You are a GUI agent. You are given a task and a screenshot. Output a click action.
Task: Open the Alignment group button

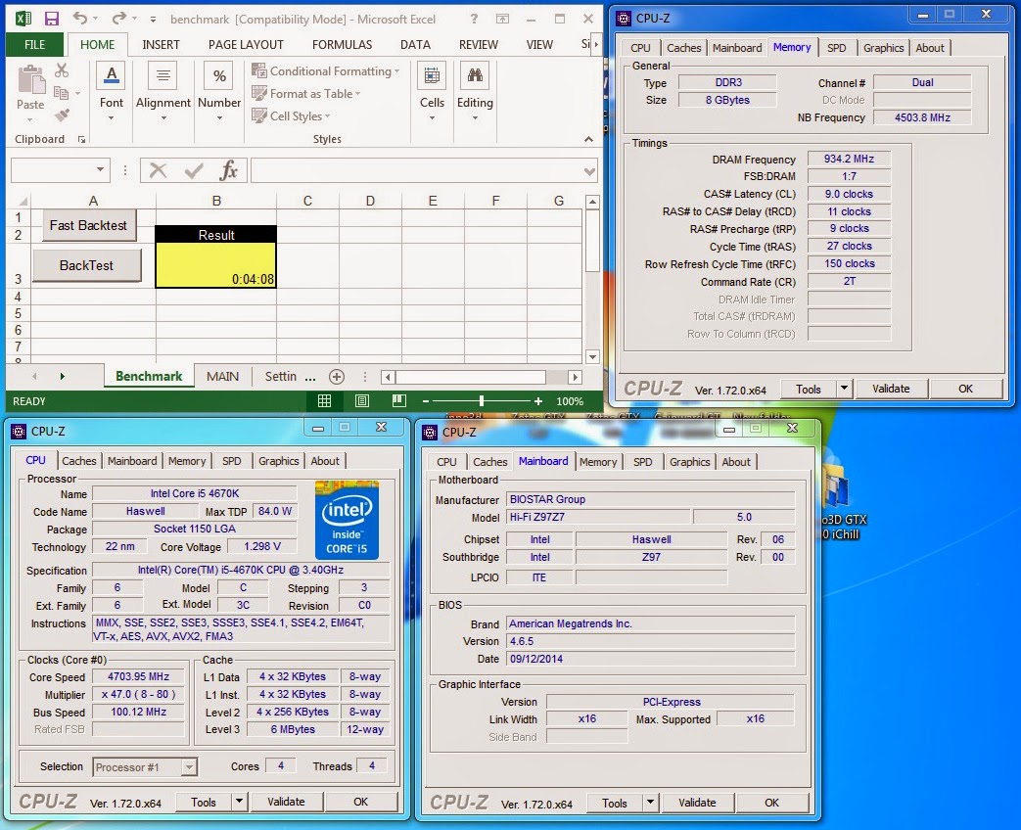(162, 92)
